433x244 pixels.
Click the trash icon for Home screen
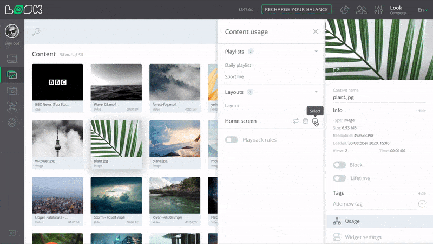click(305, 121)
